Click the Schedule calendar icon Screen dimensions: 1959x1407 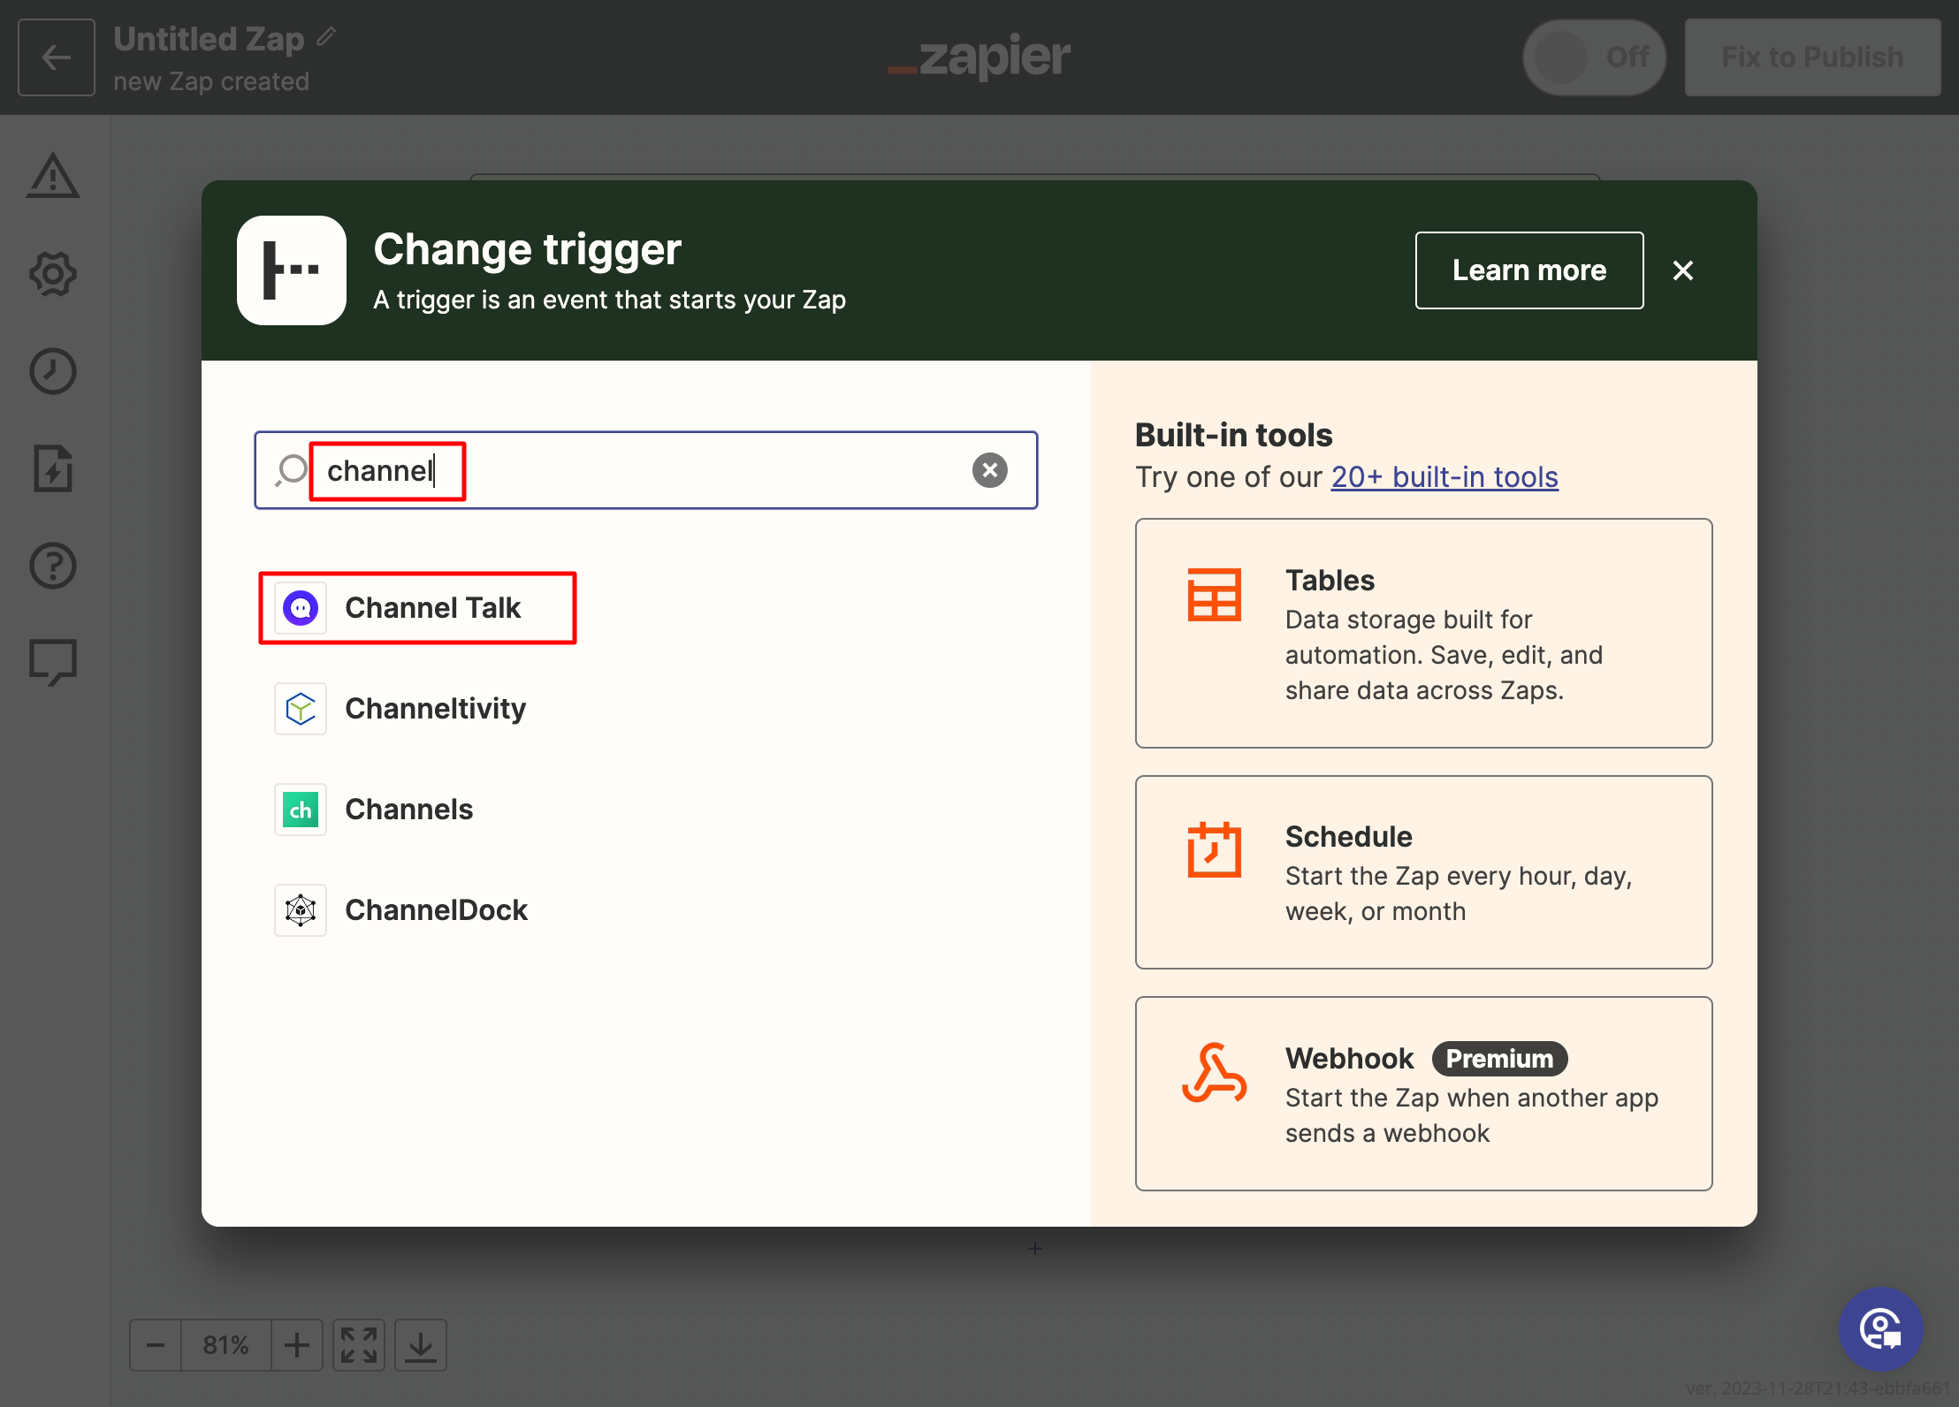tap(1215, 849)
